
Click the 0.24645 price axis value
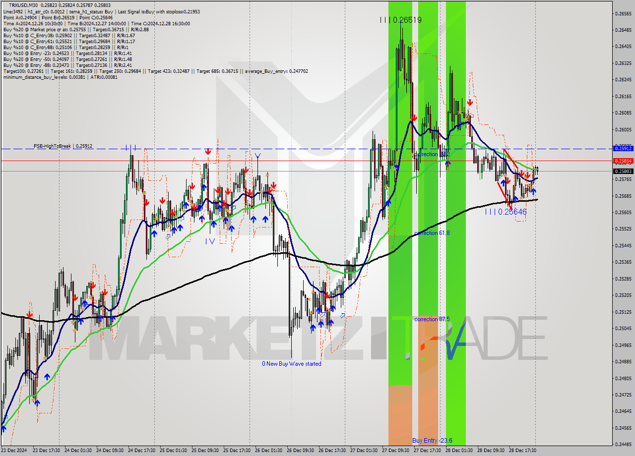pyautogui.click(x=624, y=411)
